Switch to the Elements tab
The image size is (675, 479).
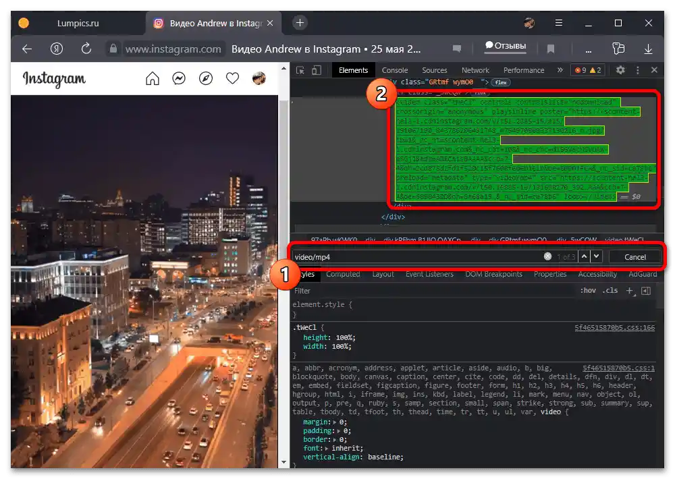click(354, 70)
